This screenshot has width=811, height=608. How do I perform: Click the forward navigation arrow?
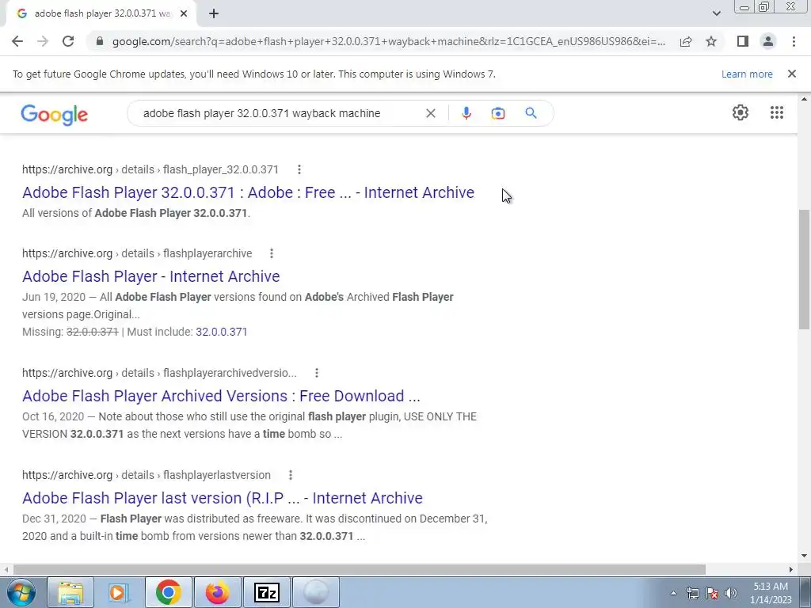[43, 41]
